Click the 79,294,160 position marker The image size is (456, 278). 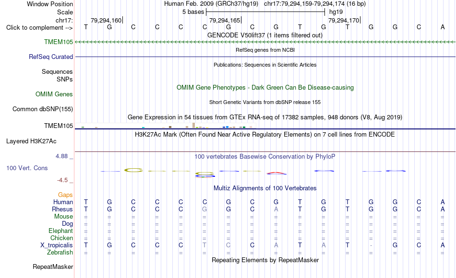(x=107, y=20)
